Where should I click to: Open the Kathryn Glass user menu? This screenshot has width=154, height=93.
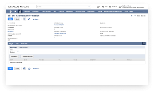click(133, 7)
